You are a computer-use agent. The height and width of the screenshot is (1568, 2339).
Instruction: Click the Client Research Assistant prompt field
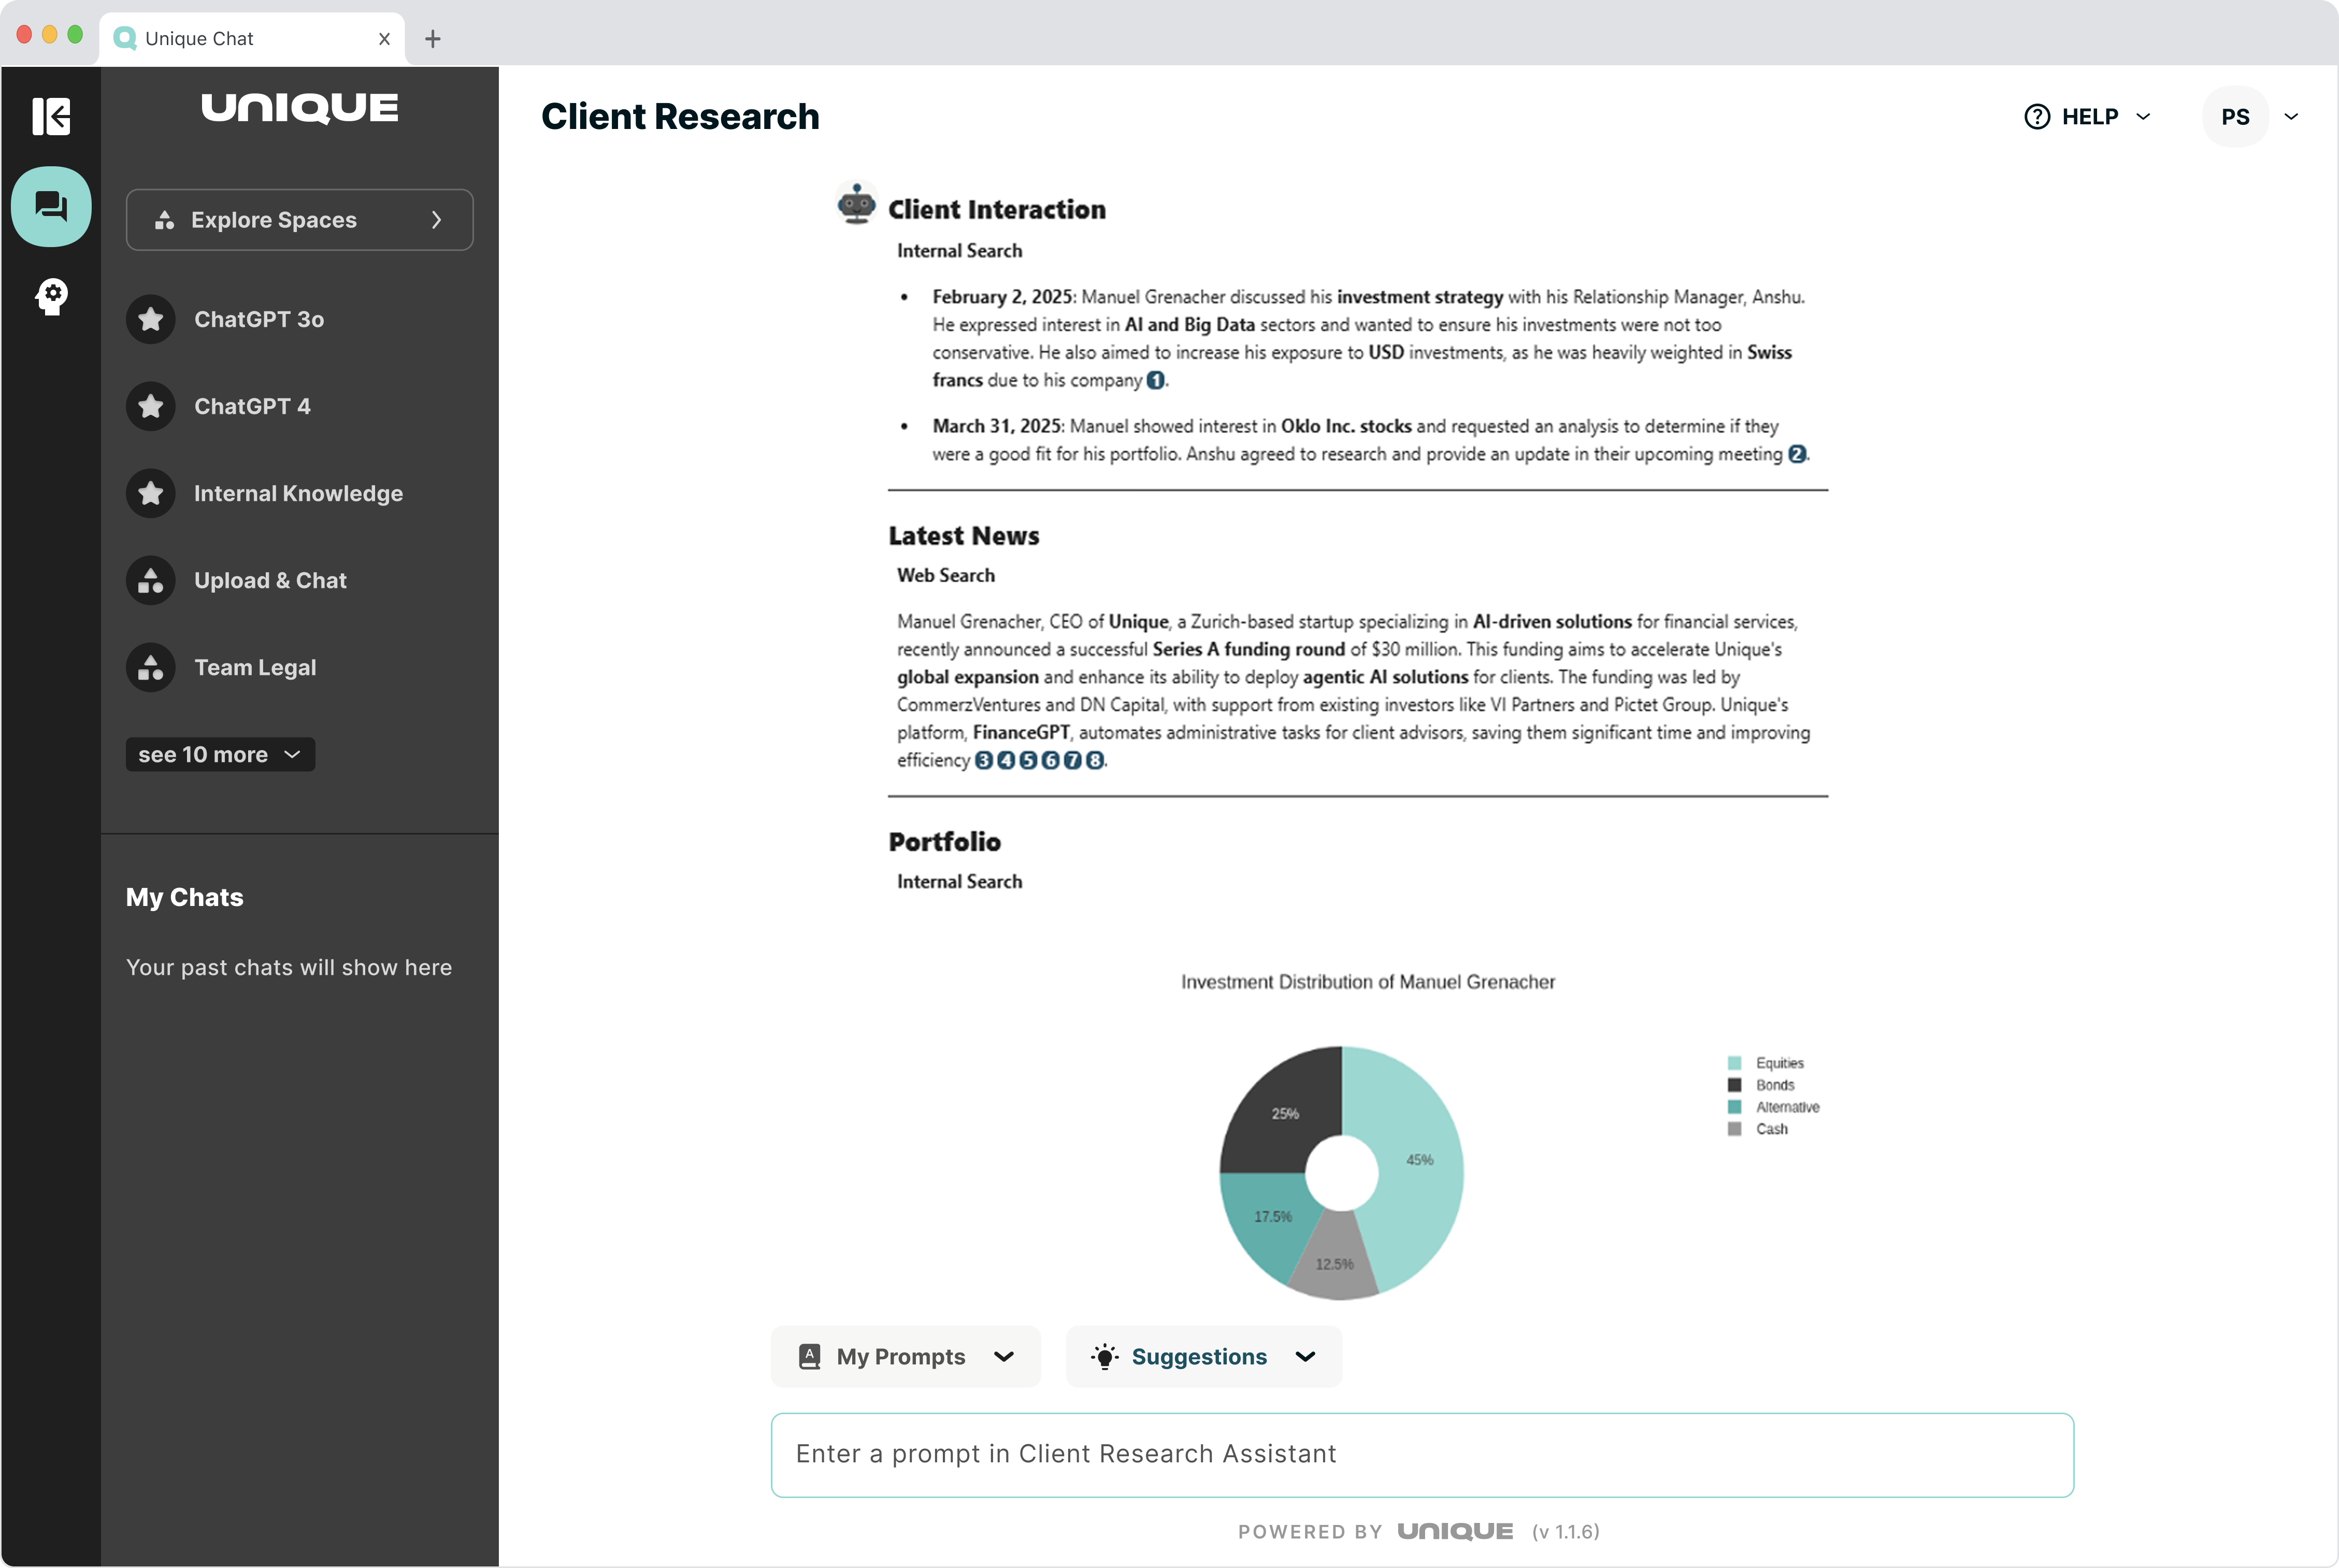click(1420, 1455)
